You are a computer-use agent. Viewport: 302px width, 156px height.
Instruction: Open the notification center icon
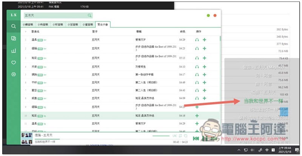point(297,150)
